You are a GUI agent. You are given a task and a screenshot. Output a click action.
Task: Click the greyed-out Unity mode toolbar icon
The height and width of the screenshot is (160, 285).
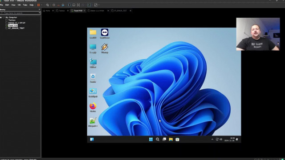[83, 5]
